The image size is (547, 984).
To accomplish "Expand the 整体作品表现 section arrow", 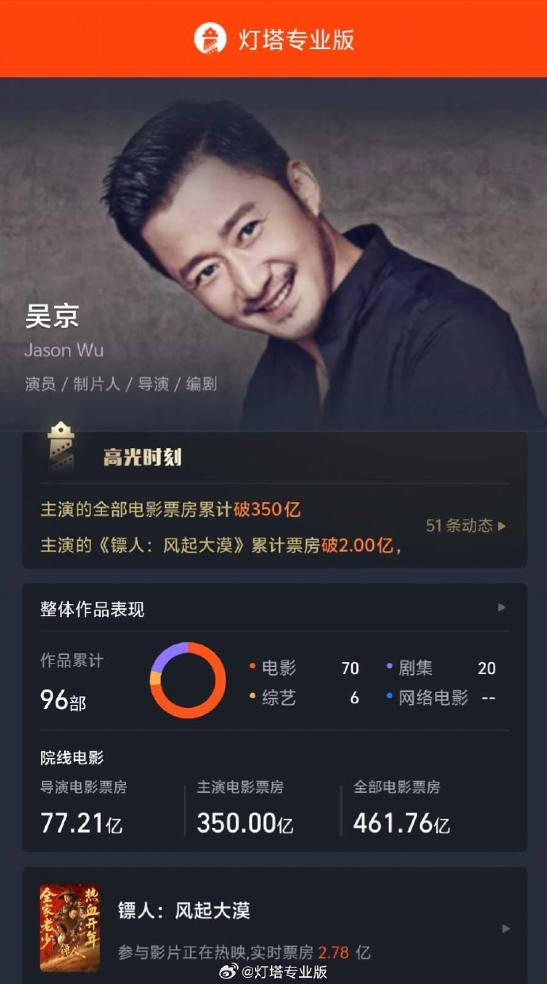I will click(x=501, y=607).
